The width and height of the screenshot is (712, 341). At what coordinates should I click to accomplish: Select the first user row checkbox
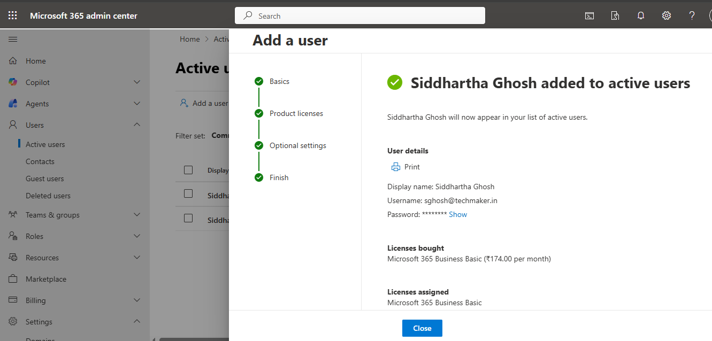188,193
